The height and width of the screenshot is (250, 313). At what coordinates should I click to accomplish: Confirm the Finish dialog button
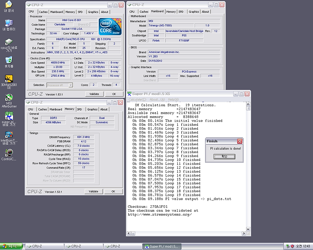pos(224,157)
